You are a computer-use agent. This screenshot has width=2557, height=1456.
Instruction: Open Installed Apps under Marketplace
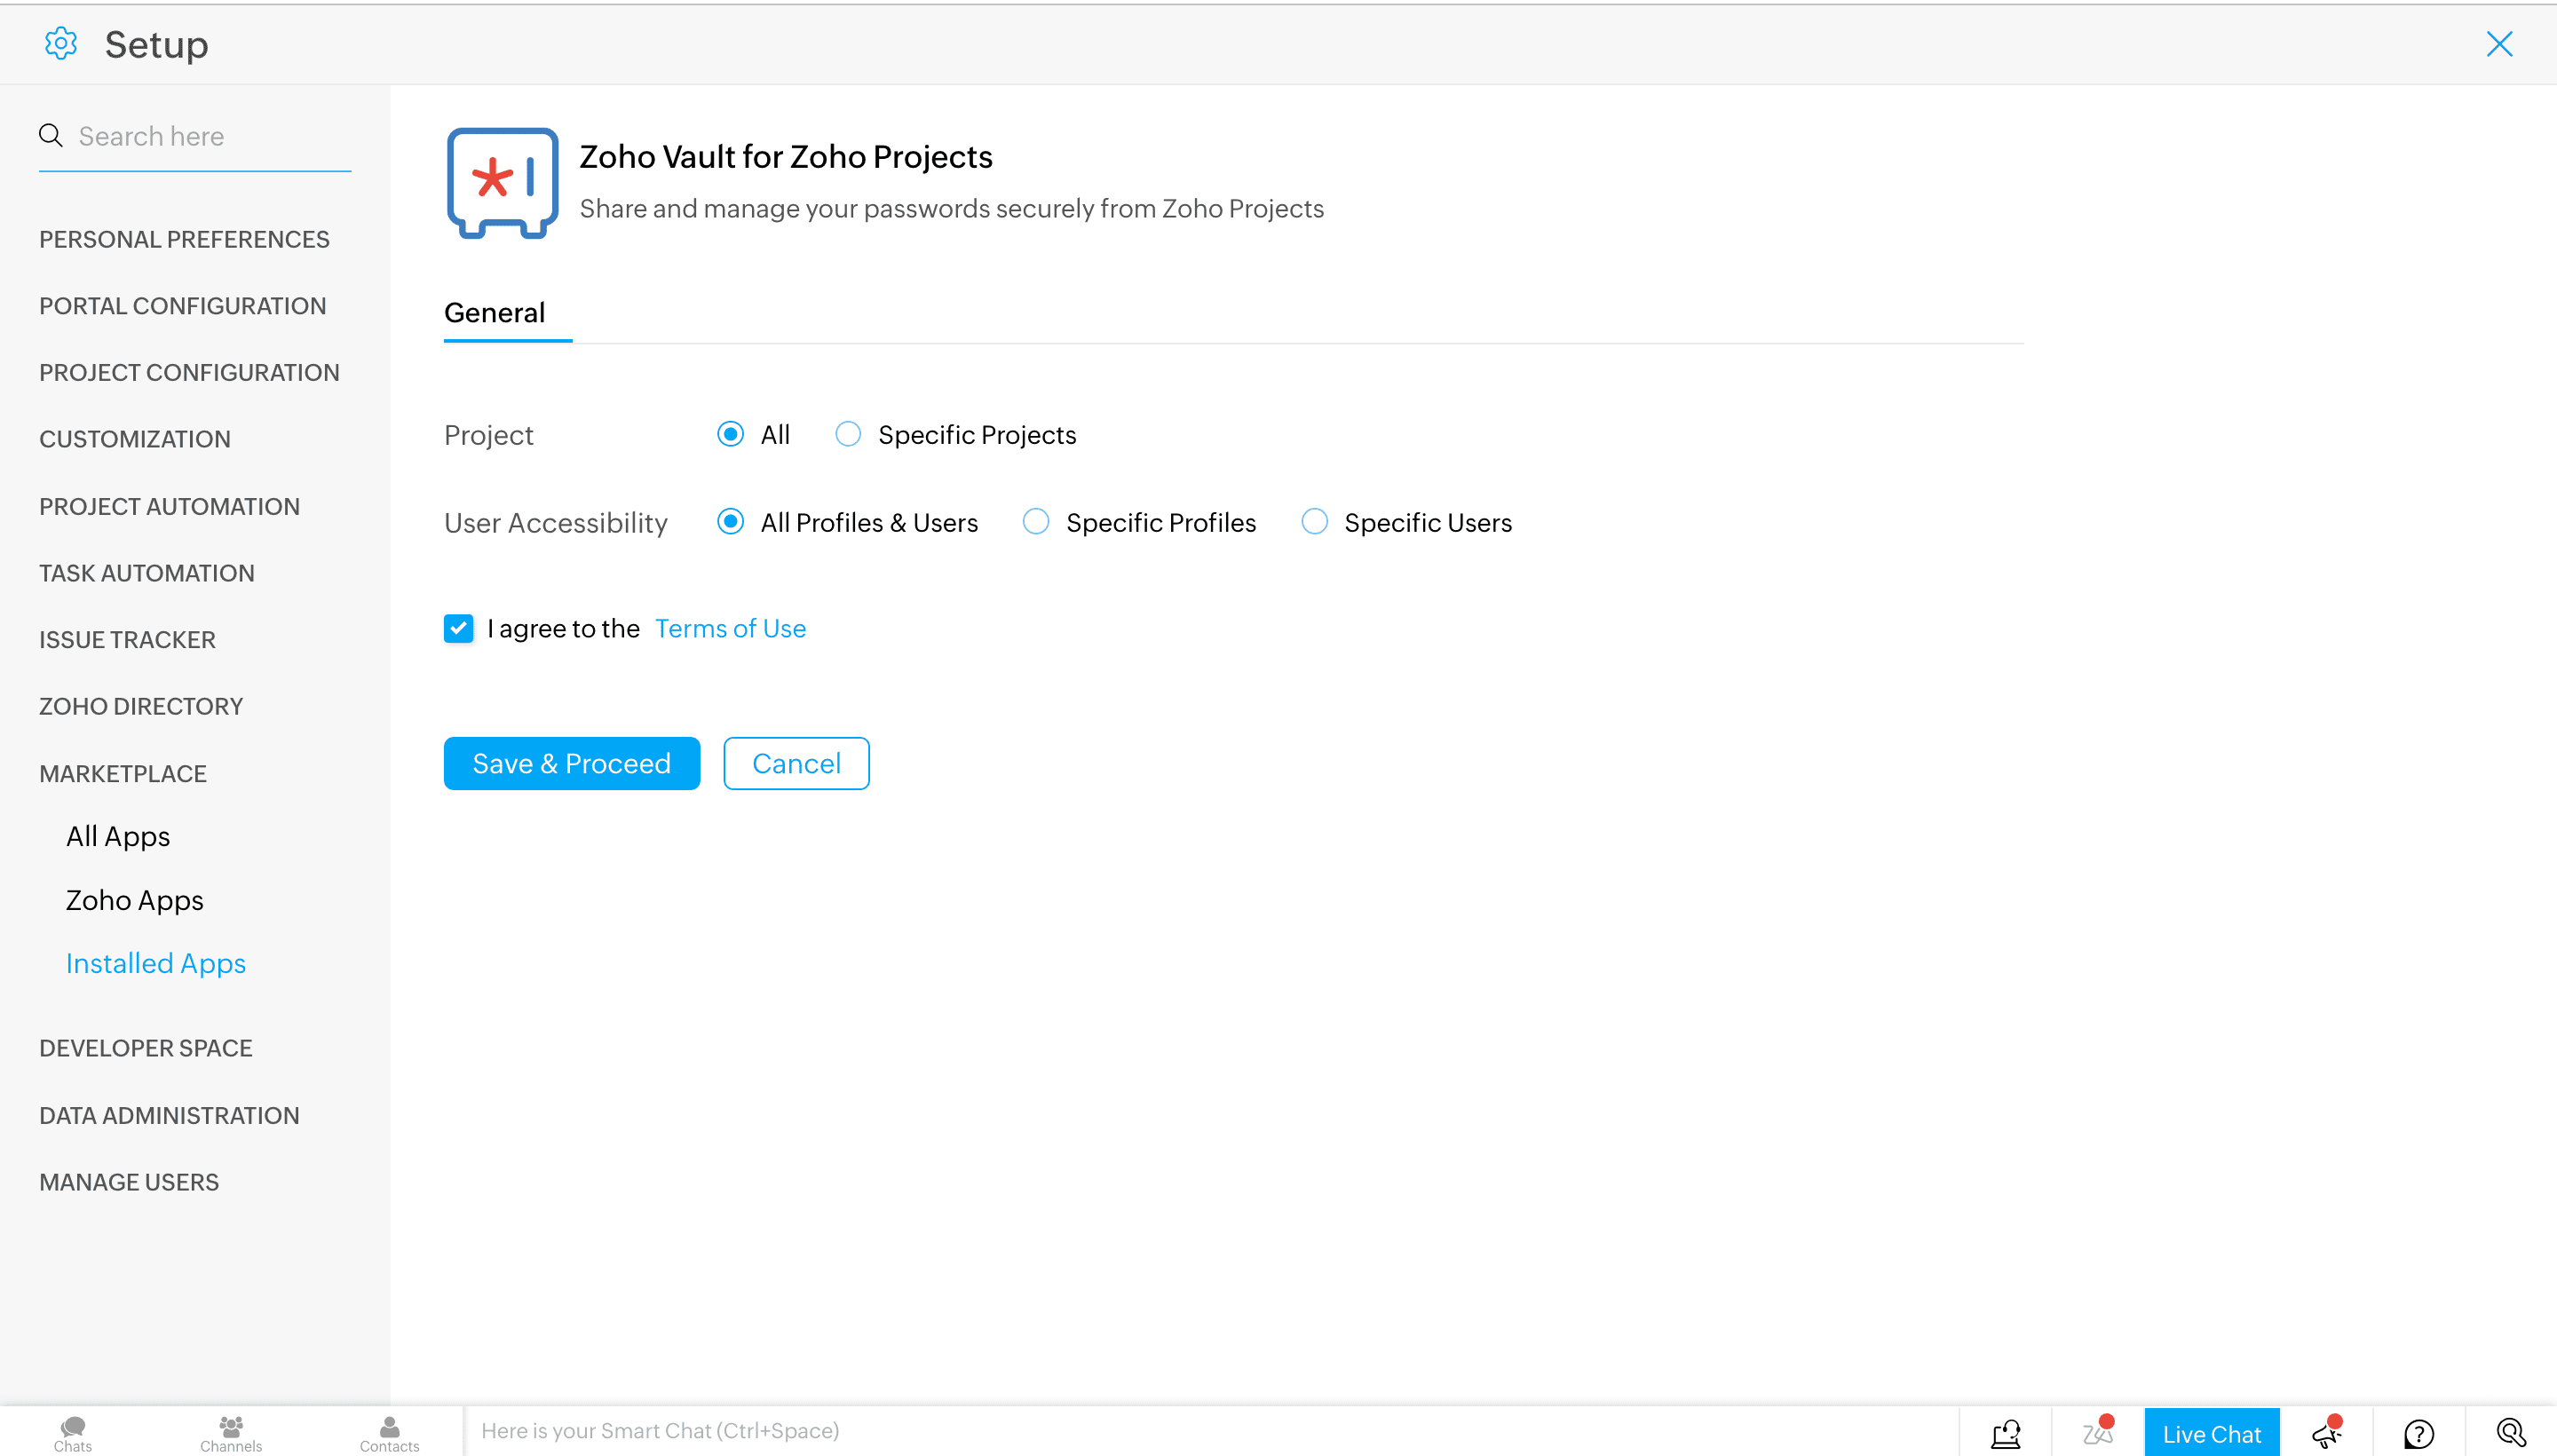click(x=156, y=963)
